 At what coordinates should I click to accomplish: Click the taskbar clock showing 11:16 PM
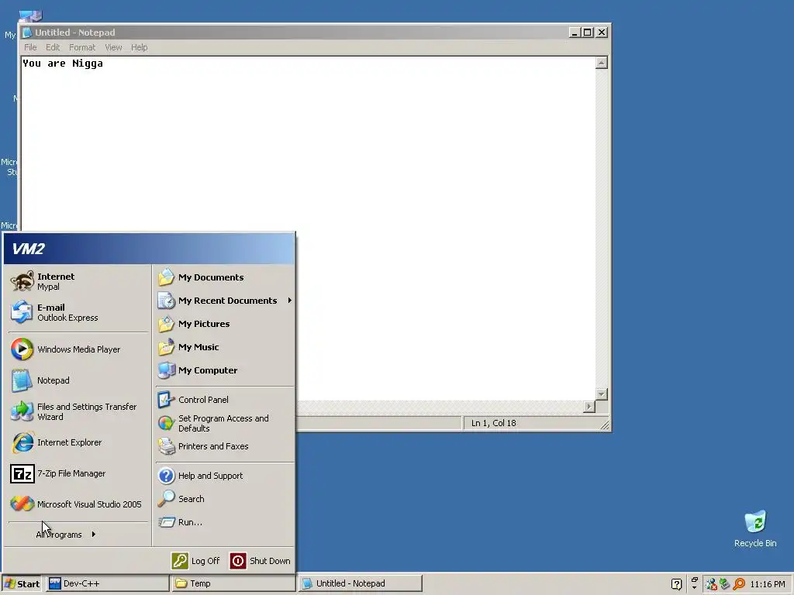point(767,584)
